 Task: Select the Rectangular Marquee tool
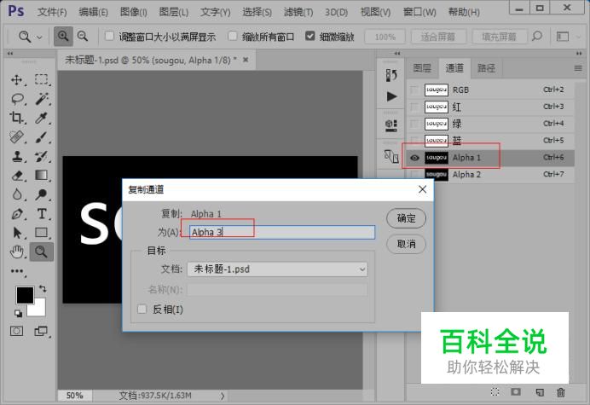click(42, 79)
